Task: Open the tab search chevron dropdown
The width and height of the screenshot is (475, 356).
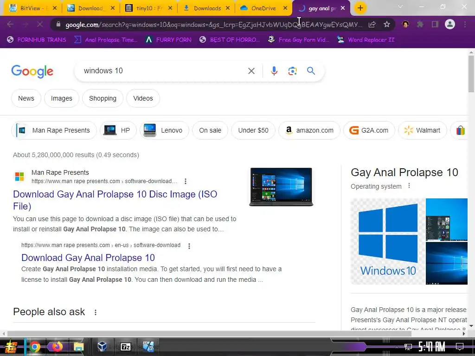Action: [x=400, y=6]
